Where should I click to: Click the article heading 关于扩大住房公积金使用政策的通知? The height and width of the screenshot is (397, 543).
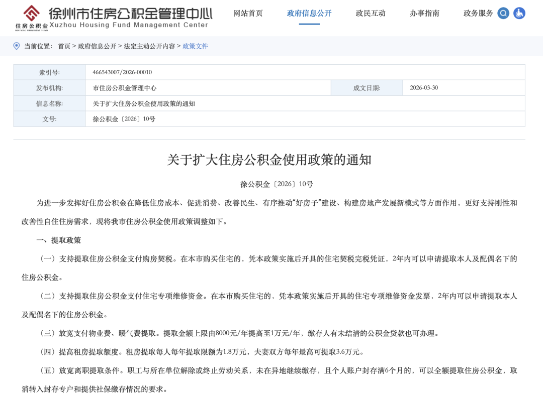click(x=269, y=160)
